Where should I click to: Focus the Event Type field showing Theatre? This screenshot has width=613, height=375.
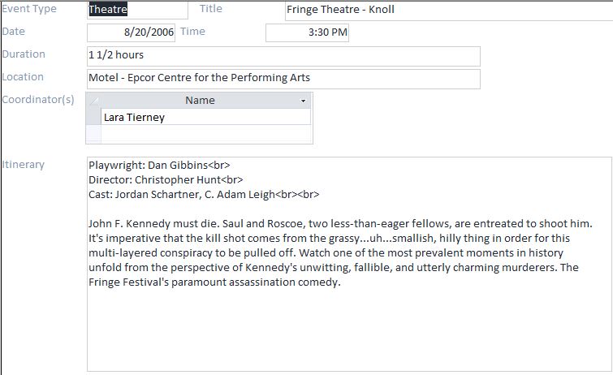pos(130,10)
